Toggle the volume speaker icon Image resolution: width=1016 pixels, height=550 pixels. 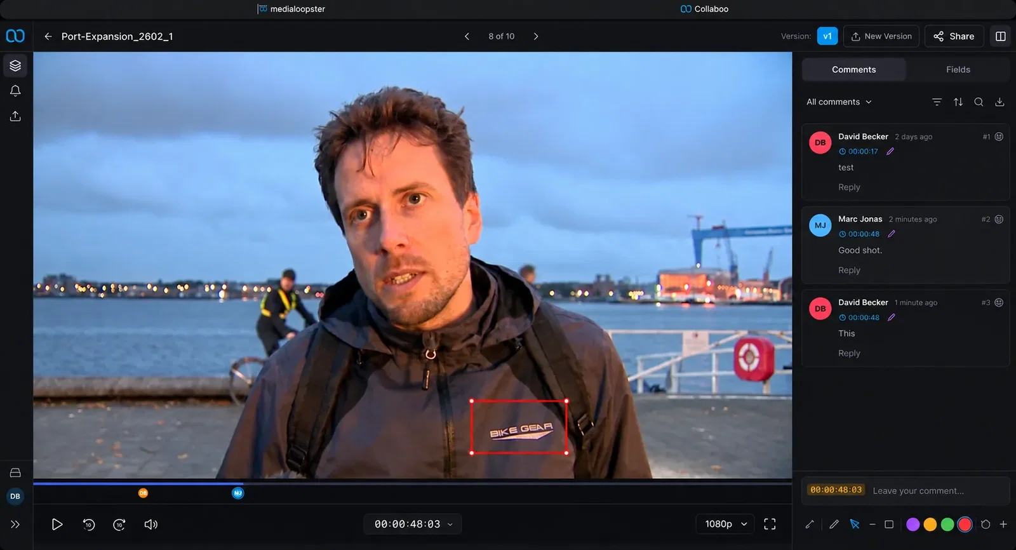pyautogui.click(x=150, y=524)
